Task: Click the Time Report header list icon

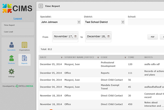Action: tap(41, 6)
